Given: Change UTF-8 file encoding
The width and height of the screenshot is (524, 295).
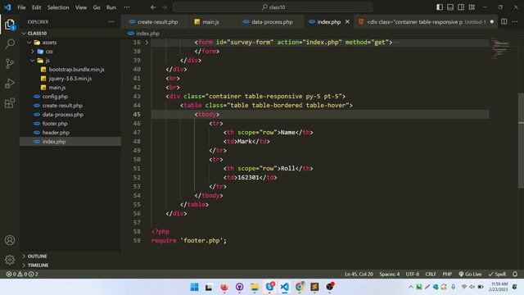Looking at the screenshot, I should 413,274.
